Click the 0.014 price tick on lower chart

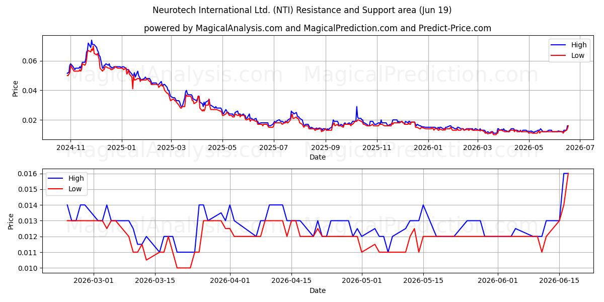[x=29, y=205]
